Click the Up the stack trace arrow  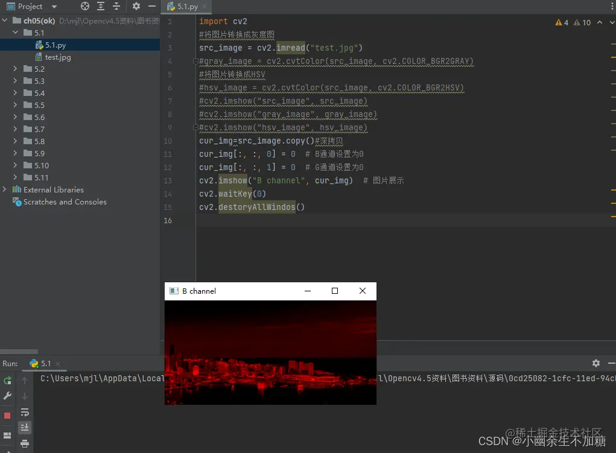[x=24, y=381]
